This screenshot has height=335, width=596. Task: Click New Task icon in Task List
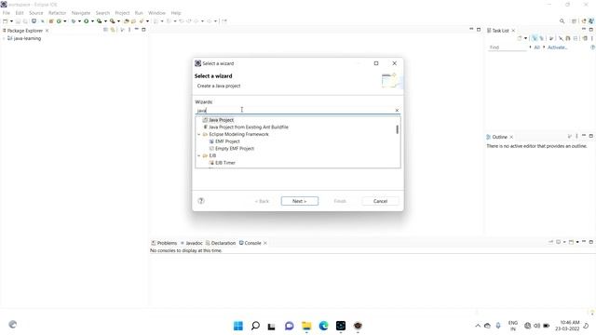(x=520, y=38)
